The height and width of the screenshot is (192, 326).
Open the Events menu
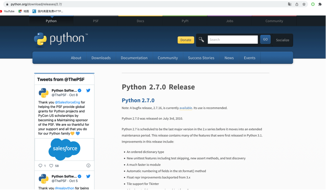250,58
